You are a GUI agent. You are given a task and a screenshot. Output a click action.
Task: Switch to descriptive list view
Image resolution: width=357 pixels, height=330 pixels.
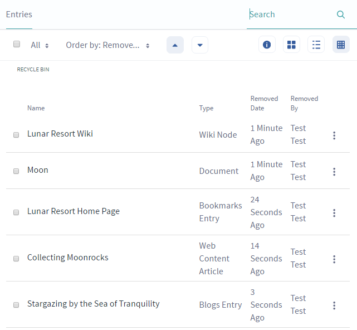click(x=316, y=45)
